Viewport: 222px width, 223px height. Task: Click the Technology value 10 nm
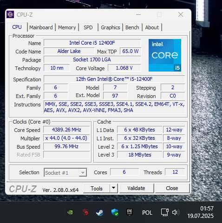pyautogui.click(x=57, y=68)
